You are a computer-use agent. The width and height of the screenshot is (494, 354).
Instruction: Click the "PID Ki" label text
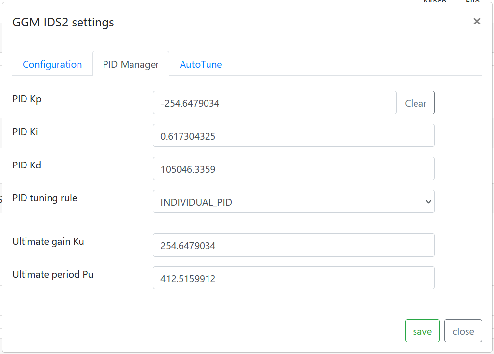(x=25, y=132)
